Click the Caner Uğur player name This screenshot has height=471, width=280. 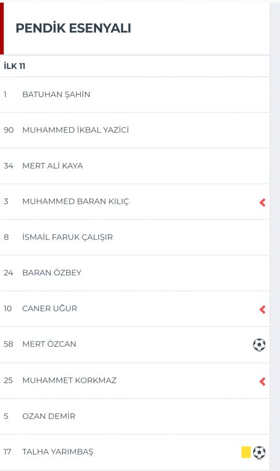pyautogui.click(x=49, y=309)
